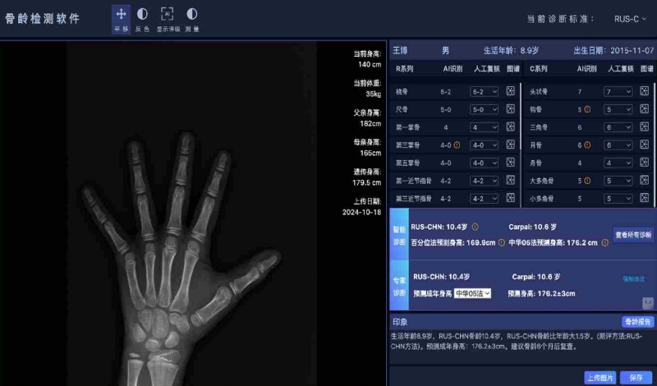Open atlas icon for 头状骨 row

pos(645,92)
